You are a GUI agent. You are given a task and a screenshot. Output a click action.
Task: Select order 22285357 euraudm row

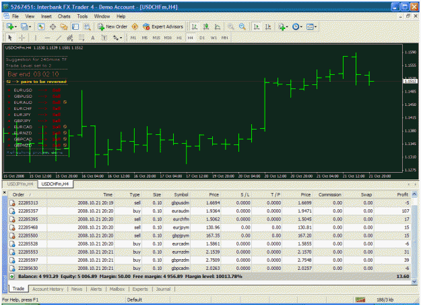(209, 211)
